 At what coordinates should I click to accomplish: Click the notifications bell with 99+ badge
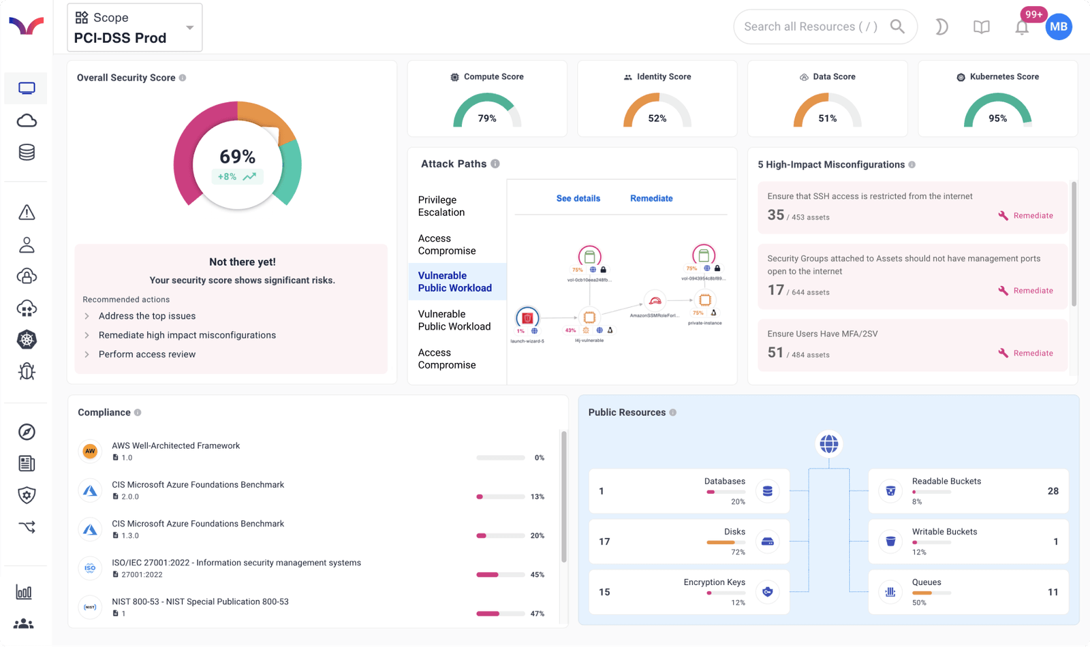(x=1022, y=27)
